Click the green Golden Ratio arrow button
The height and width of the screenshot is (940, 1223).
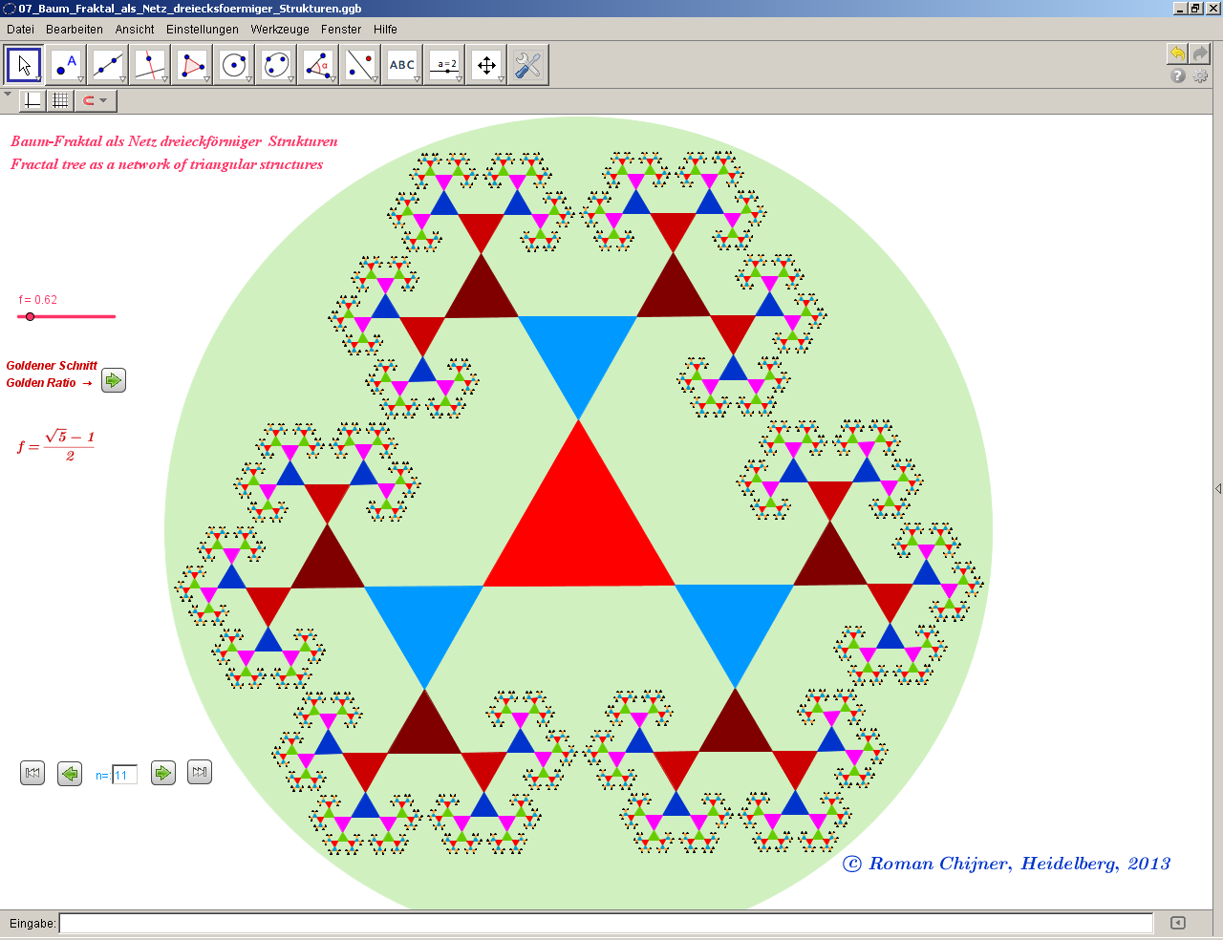click(x=114, y=380)
